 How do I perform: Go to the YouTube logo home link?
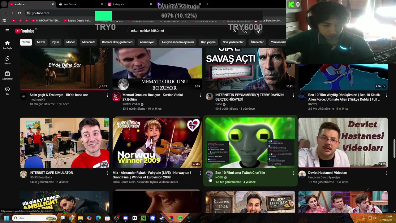pos(24,31)
